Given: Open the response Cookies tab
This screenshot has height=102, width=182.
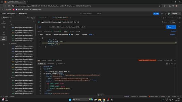Looking at the screenshot, I should (x=44, y=60).
